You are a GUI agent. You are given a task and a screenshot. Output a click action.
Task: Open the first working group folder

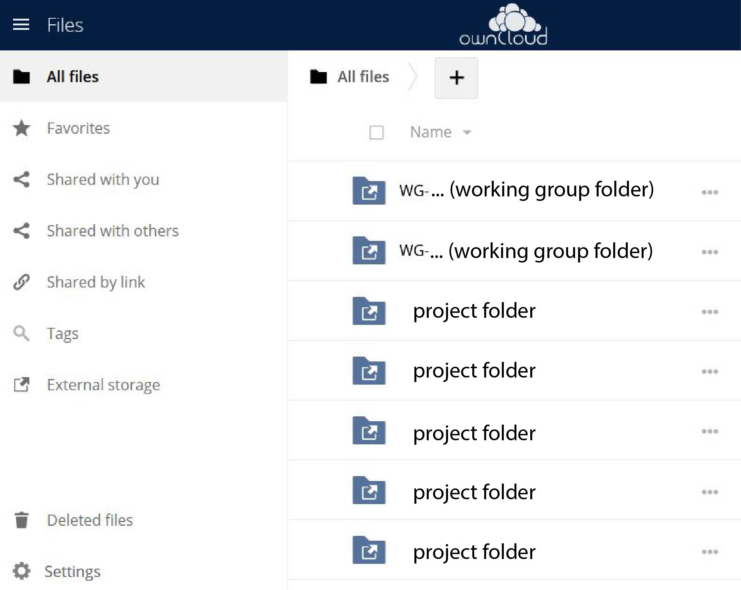[526, 190]
